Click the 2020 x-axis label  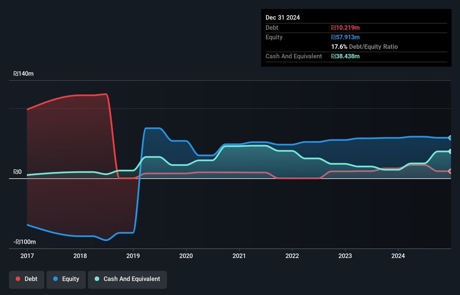click(x=186, y=256)
